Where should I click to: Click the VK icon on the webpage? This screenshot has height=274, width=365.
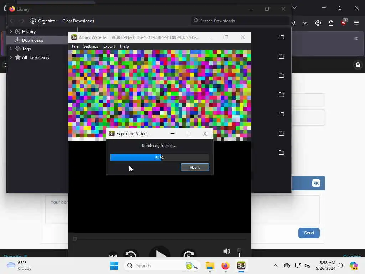tap(316, 183)
